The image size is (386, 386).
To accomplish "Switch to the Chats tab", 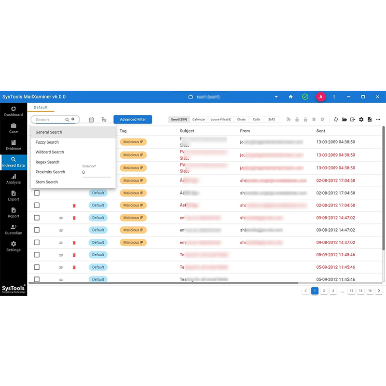I will pos(241,119).
